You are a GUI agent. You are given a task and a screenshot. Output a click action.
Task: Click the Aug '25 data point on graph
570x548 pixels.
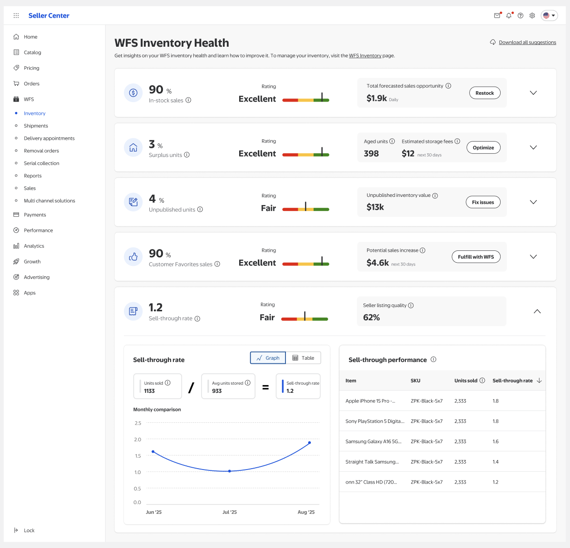(x=310, y=443)
